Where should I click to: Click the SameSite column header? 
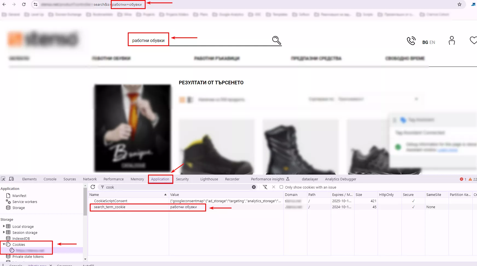point(437,195)
